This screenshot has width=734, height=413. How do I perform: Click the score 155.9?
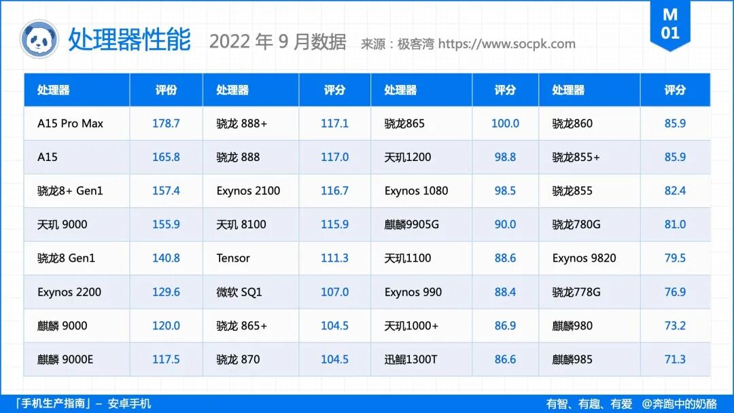(x=167, y=225)
